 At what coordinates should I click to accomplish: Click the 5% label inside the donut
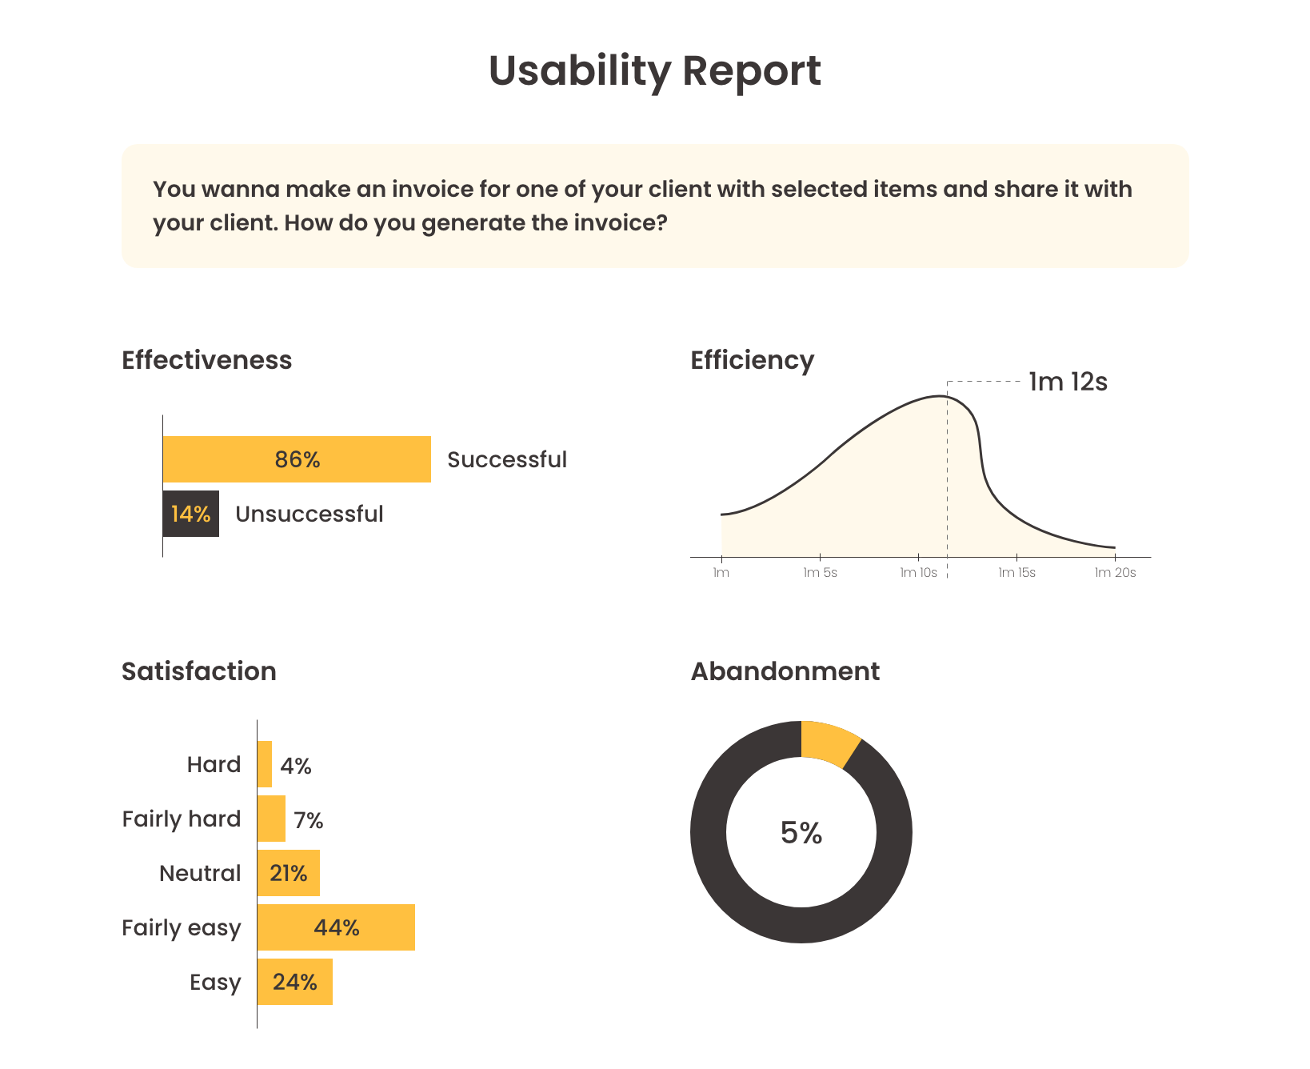[x=801, y=833]
